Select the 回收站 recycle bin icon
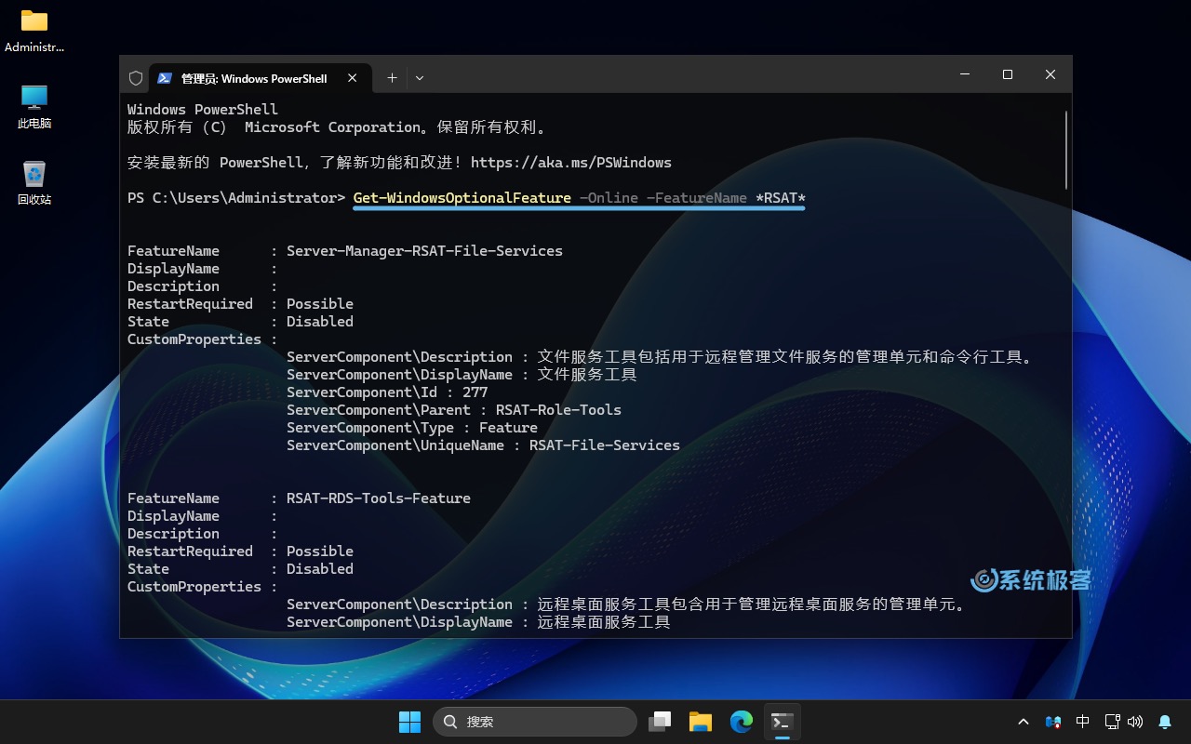 34,182
